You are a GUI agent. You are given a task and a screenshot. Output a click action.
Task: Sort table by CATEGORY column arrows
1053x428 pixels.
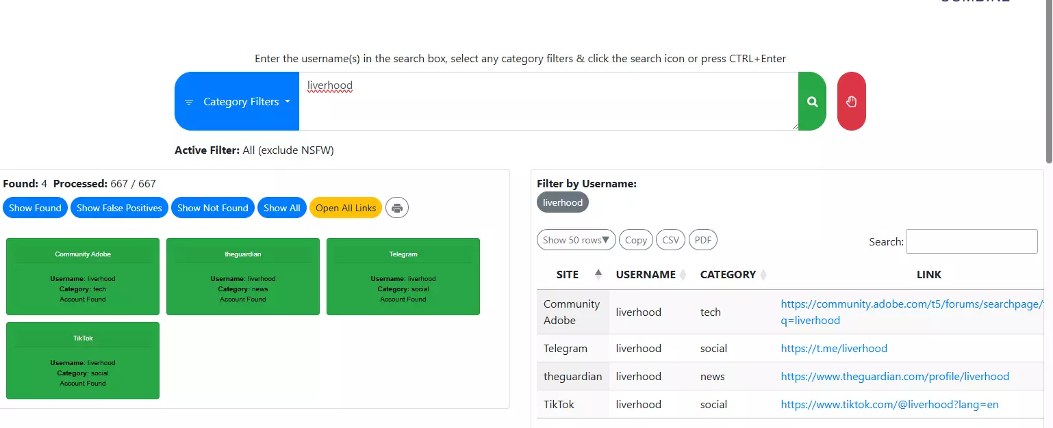tap(763, 274)
